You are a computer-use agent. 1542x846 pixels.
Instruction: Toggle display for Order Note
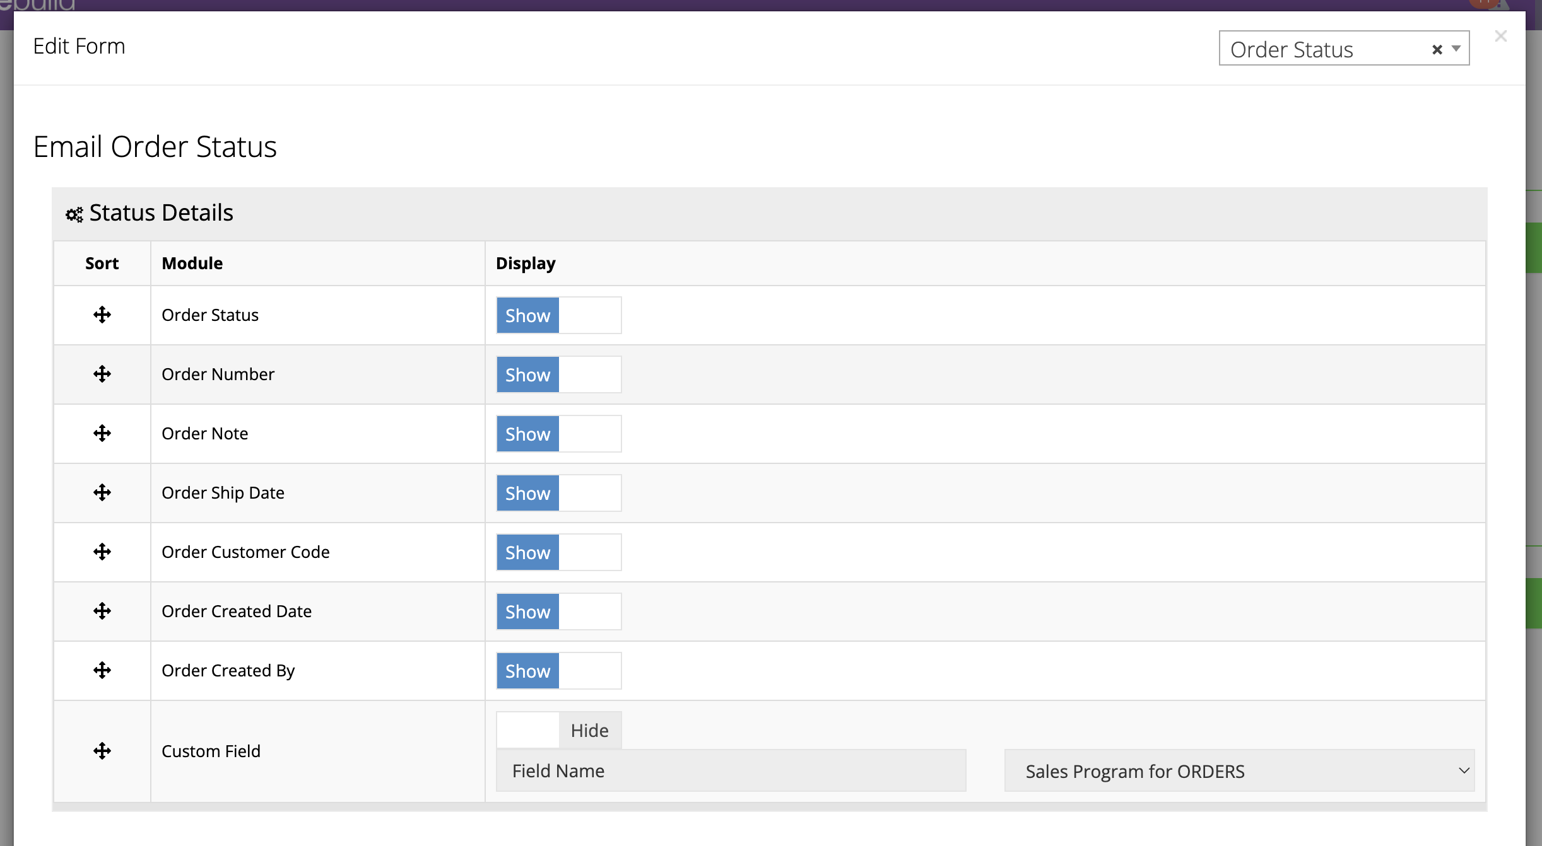558,434
